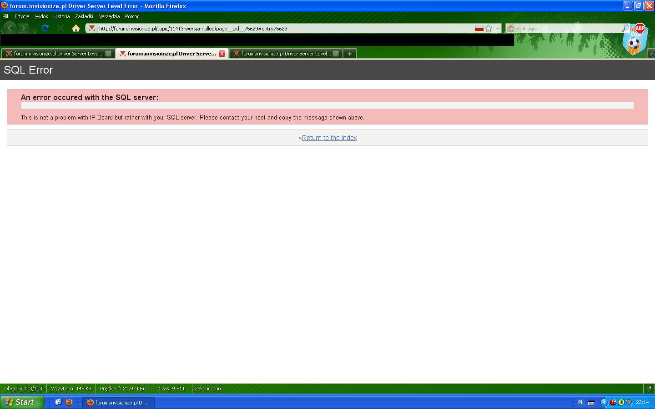The width and height of the screenshot is (655, 409).
Task: Click the search engine icon in the search bar
Action: 511,28
